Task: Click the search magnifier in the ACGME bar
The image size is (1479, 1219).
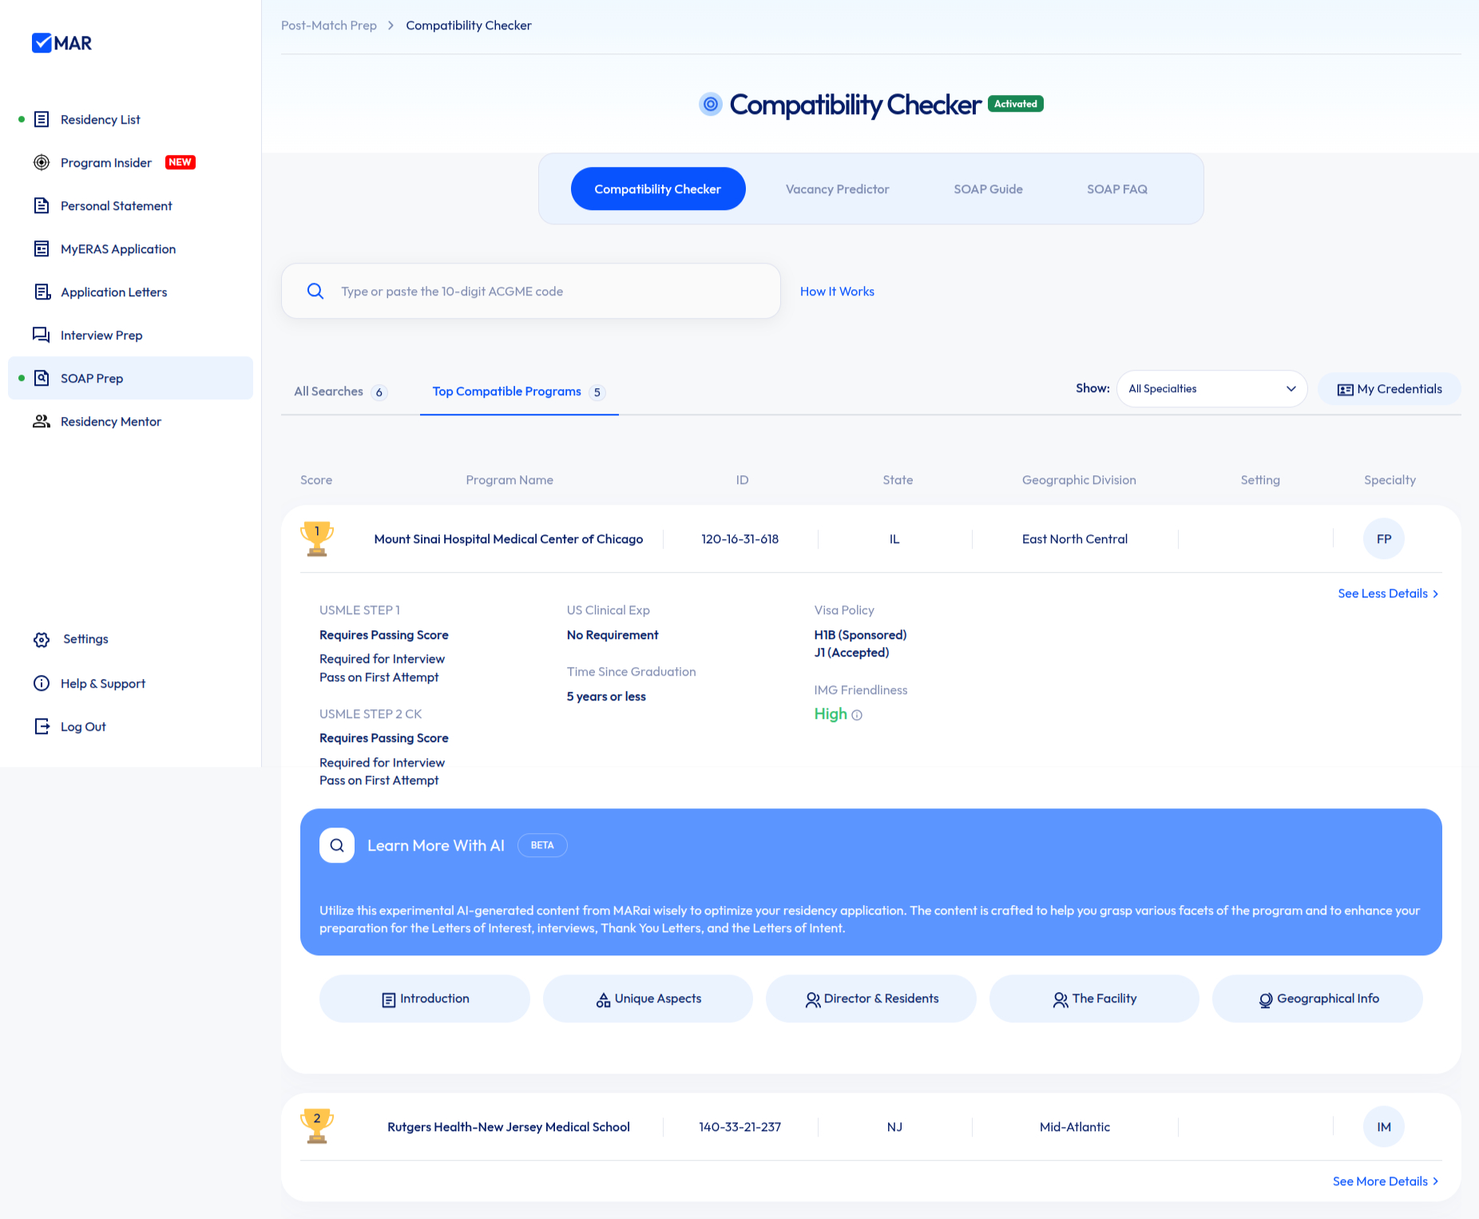Action: (315, 291)
